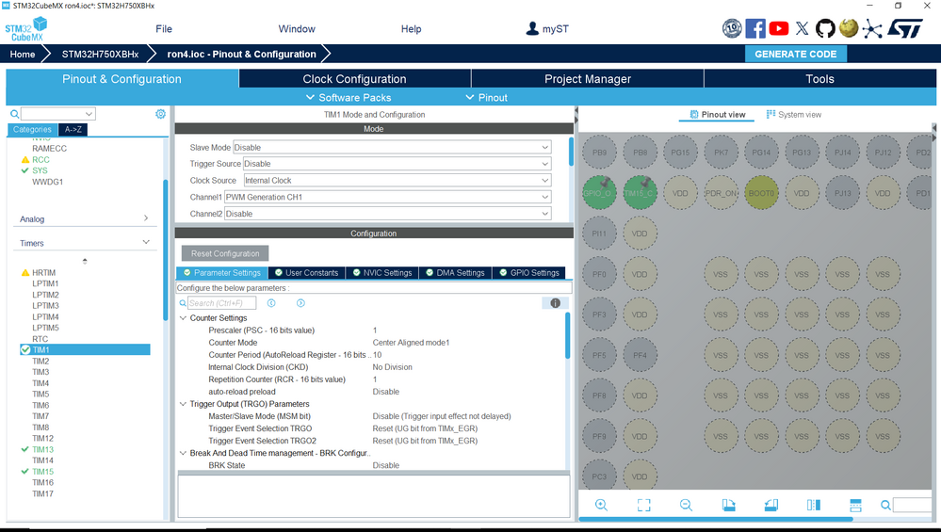
Task: Click the ST logo
Action: [x=905, y=28]
